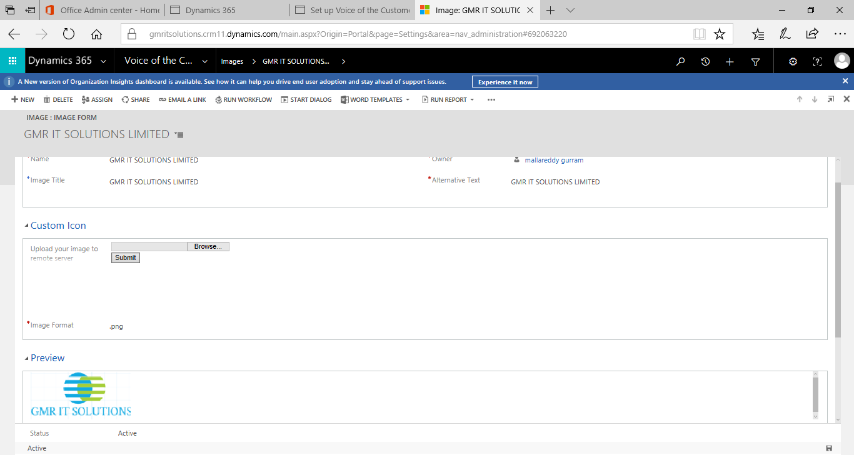
Task: Click Images breadcrumb
Action: point(232,61)
